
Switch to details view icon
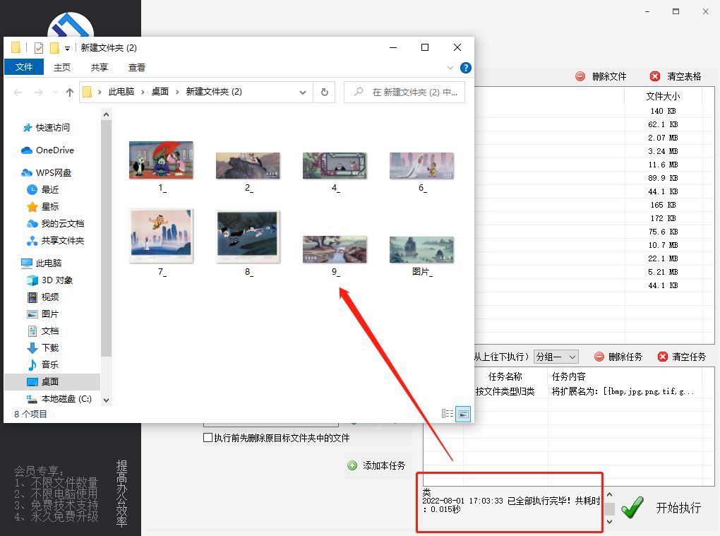[448, 414]
